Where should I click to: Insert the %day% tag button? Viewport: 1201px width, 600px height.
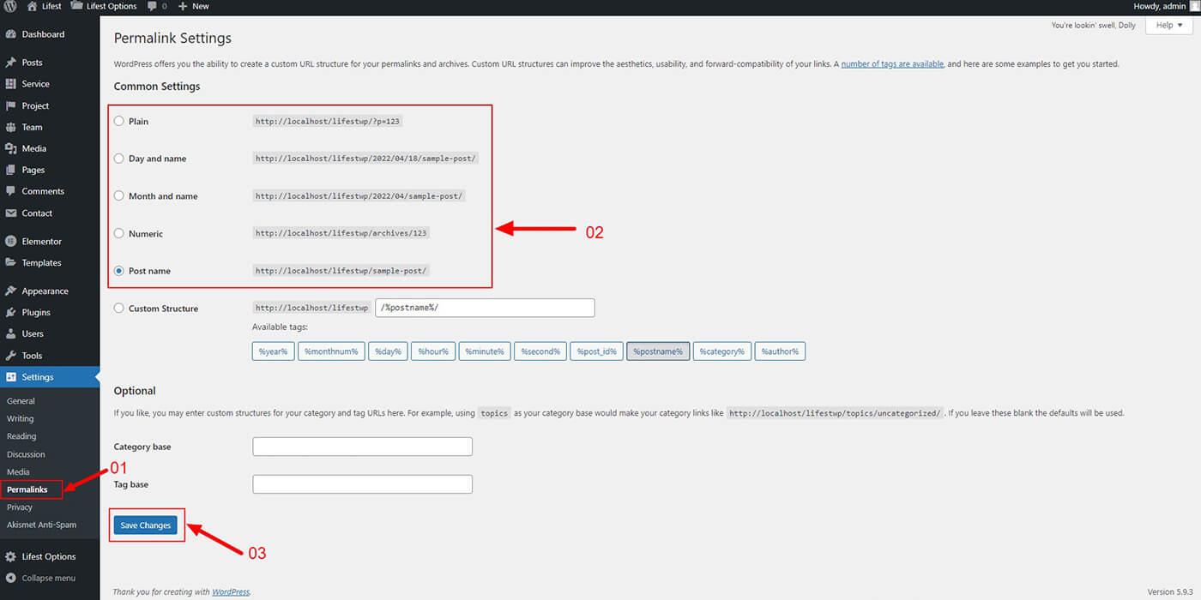388,351
